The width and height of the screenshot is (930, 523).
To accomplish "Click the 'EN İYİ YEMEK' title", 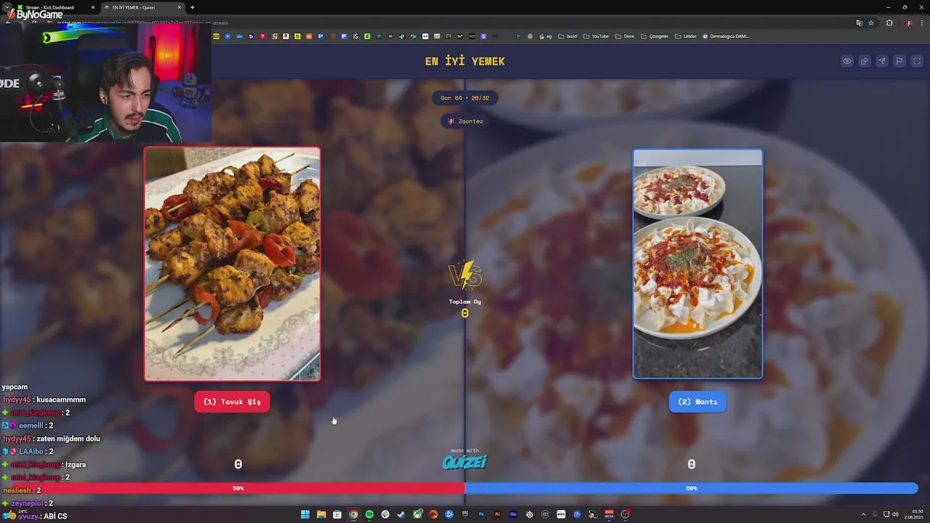I will pyautogui.click(x=465, y=61).
